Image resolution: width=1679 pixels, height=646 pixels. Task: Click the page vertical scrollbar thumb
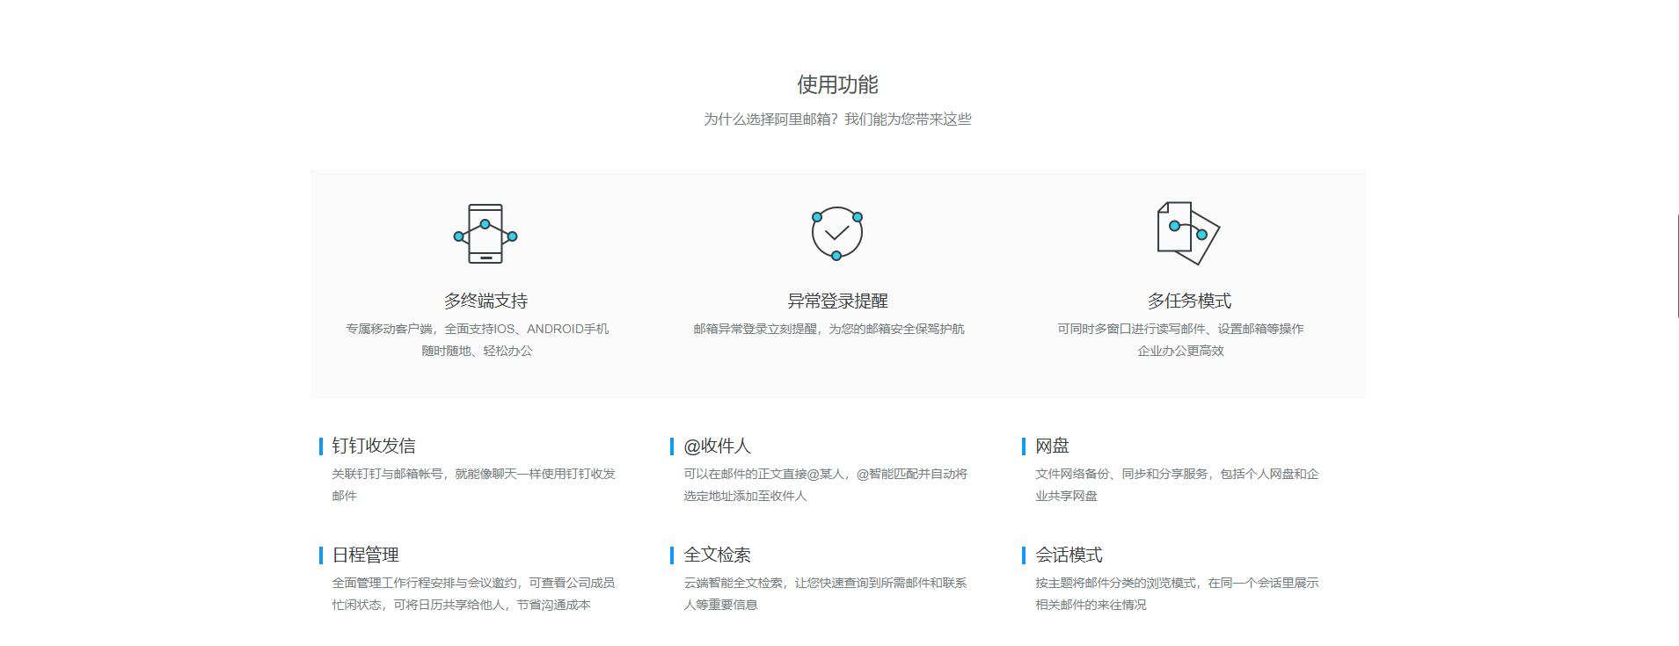tap(1676, 265)
